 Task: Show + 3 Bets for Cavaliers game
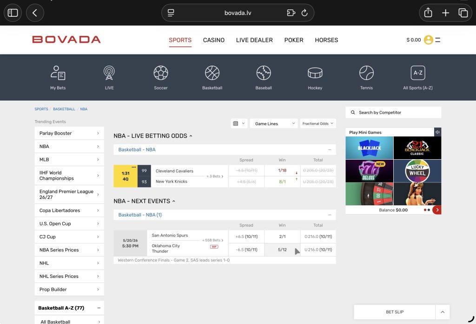click(215, 176)
